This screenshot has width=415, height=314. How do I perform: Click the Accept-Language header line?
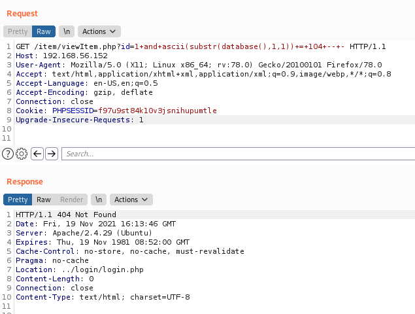87,83
